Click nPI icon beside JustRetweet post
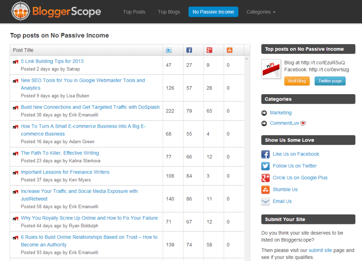Image resolution: width=362 pixels, height=261 pixels. point(16,192)
